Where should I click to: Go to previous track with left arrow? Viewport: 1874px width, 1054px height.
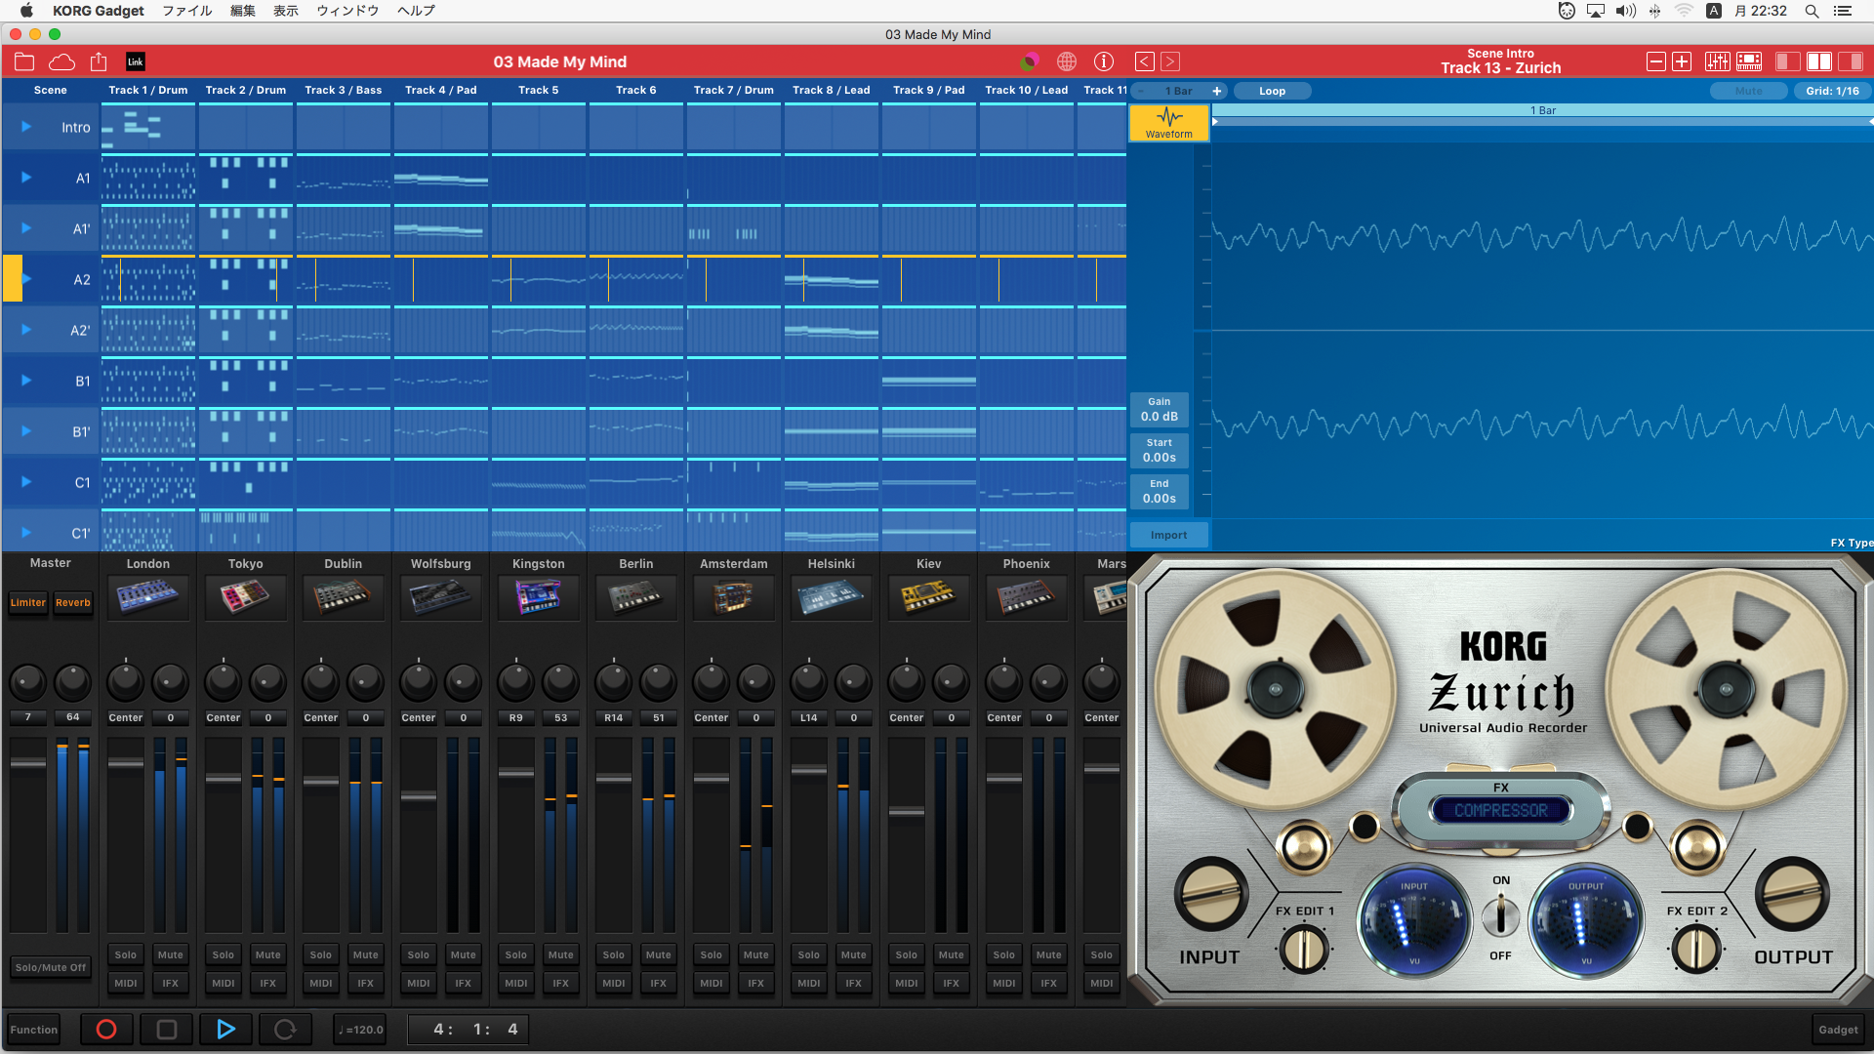click(1145, 61)
